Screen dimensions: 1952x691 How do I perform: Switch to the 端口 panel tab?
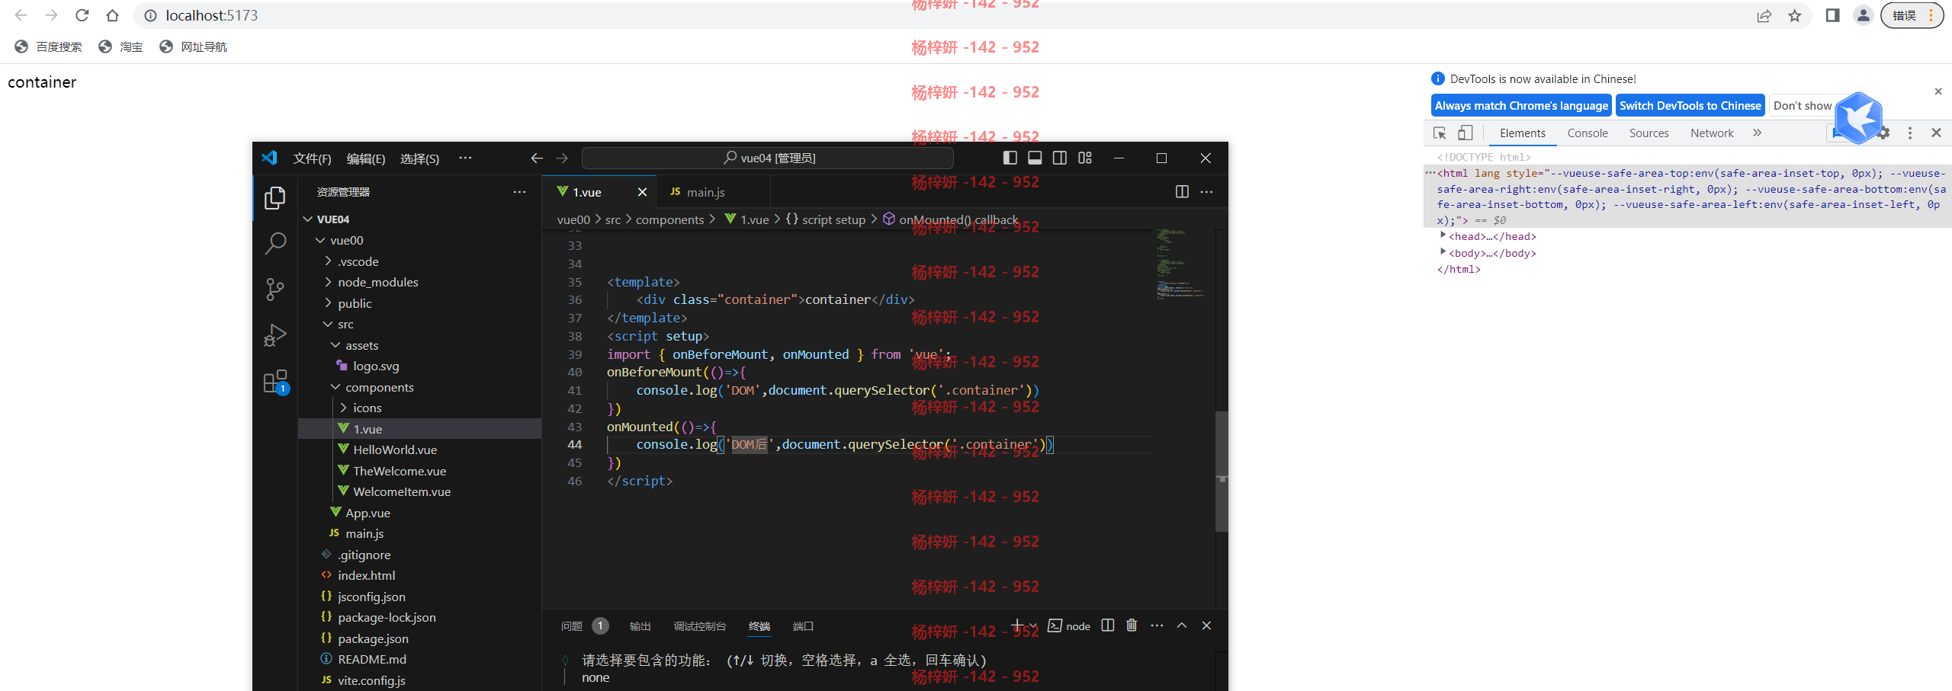click(x=803, y=626)
